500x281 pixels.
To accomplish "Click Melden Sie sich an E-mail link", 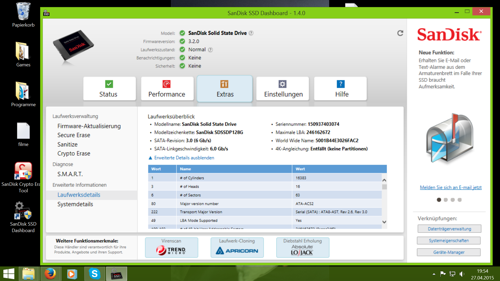I will pyautogui.click(x=451, y=187).
